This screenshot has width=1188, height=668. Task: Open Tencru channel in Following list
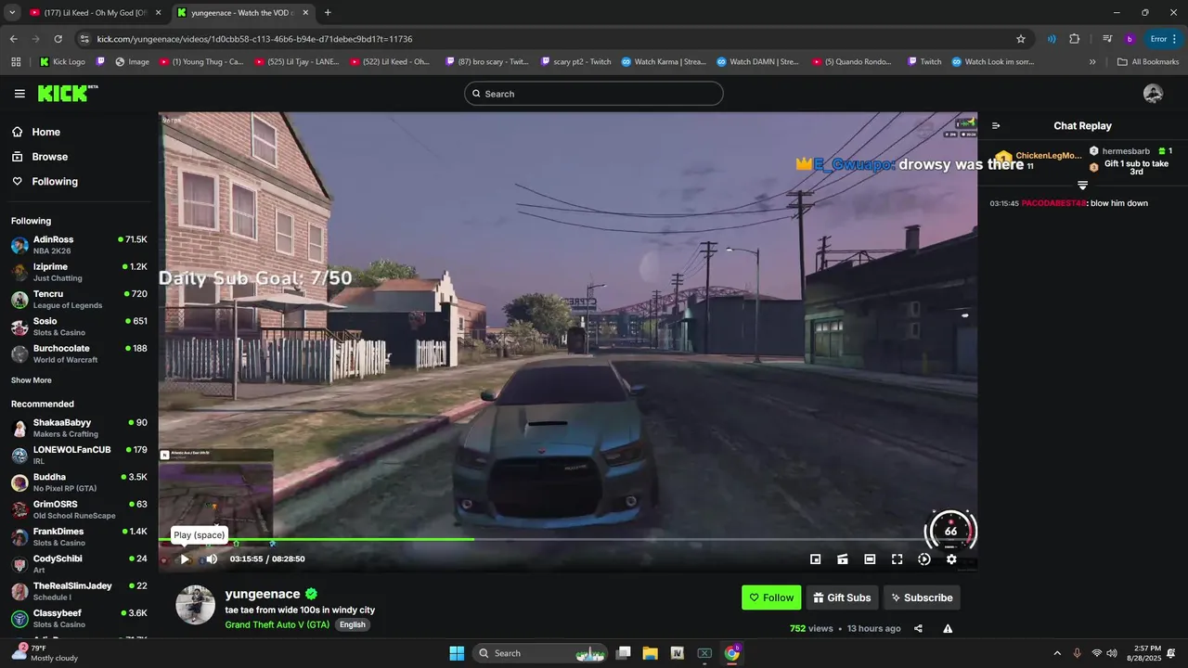click(79, 299)
